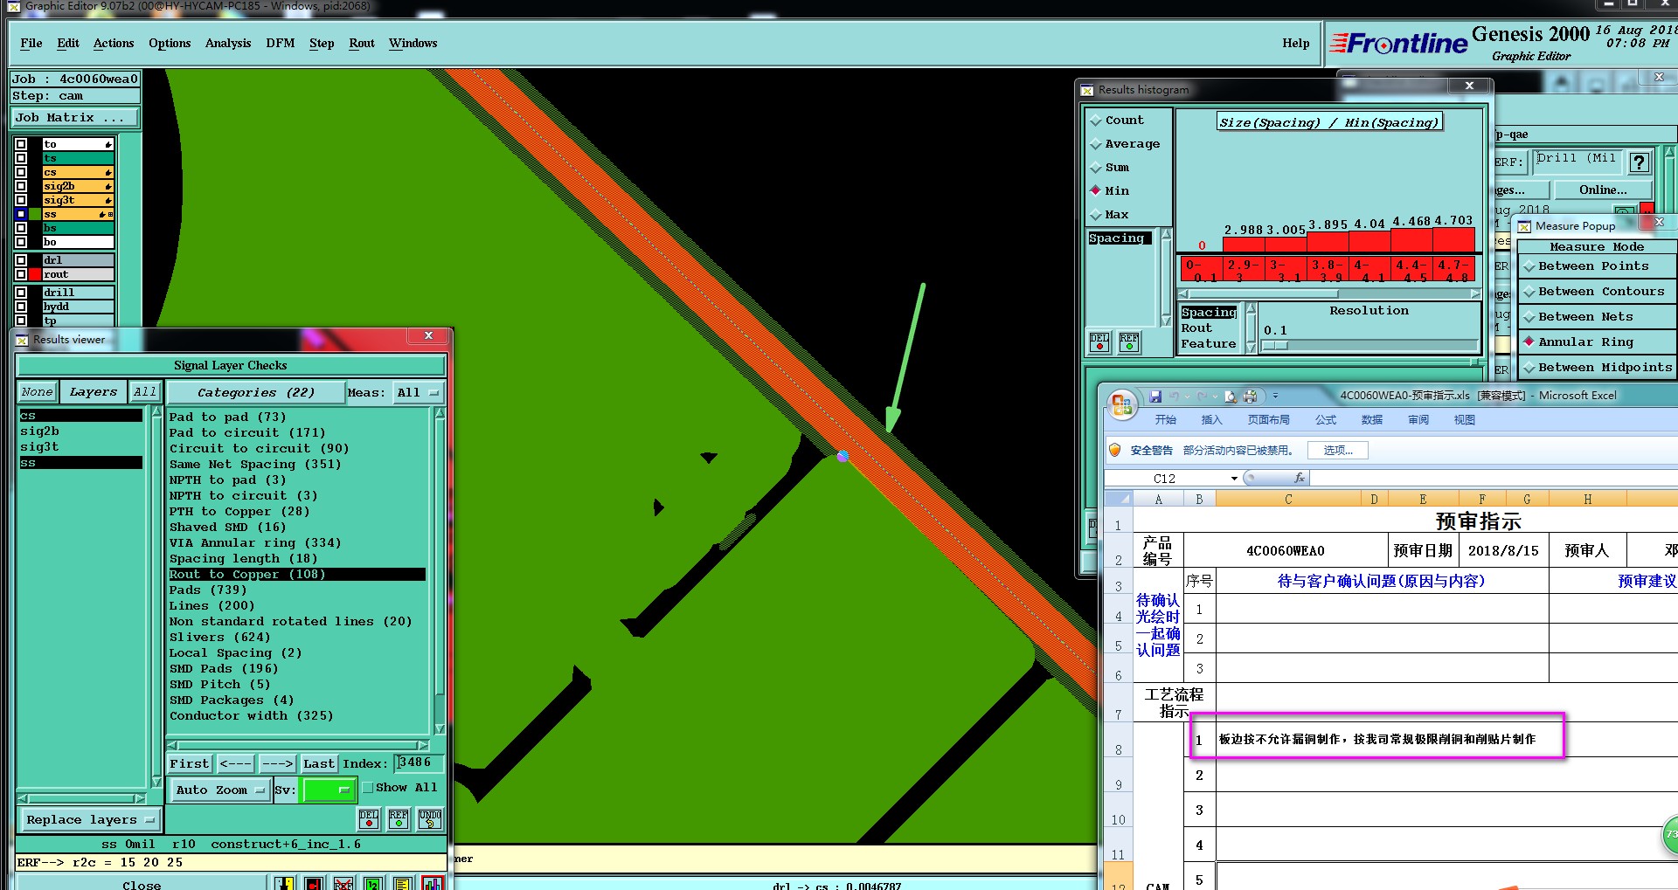Click the Excel 选项... security button
Image resolution: width=1678 pixels, height=890 pixels.
[1338, 451]
